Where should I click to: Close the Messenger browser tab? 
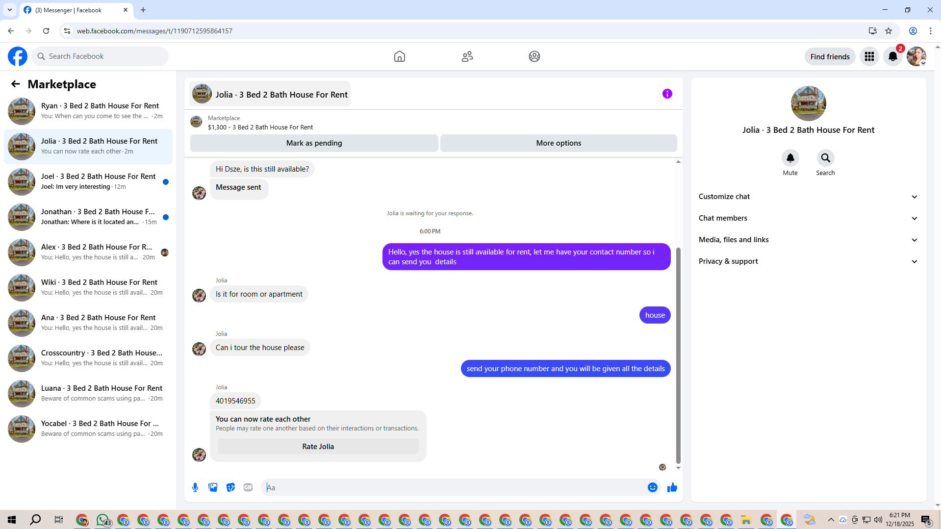pyautogui.click(x=126, y=10)
